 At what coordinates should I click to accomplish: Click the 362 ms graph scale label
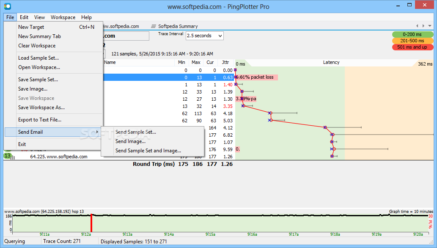tap(425, 64)
